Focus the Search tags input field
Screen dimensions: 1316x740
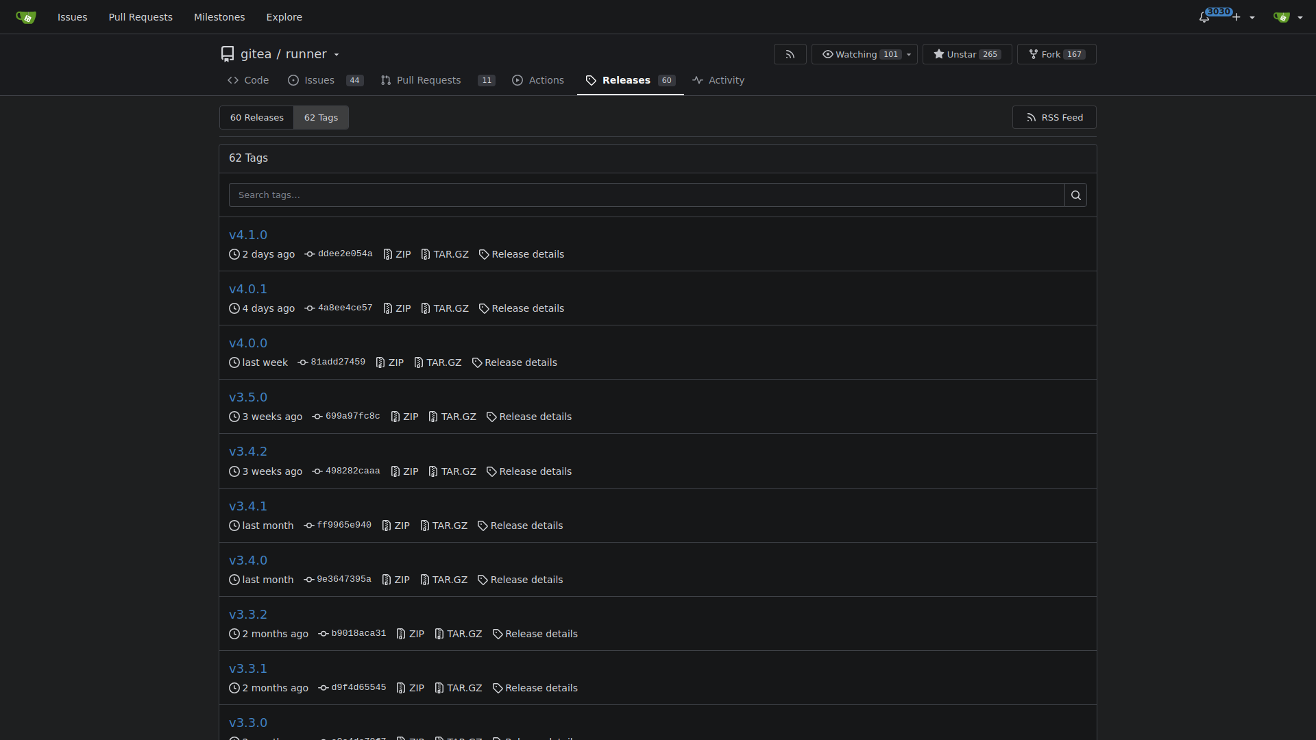pyautogui.click(x=646, y=195)
